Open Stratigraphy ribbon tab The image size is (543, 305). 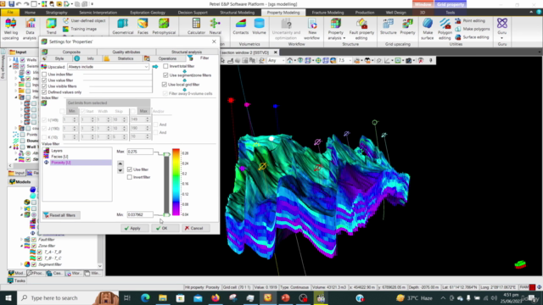(57, 13)
